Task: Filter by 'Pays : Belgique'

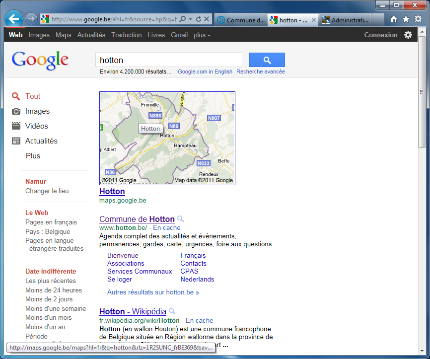Action: [48, 231]
